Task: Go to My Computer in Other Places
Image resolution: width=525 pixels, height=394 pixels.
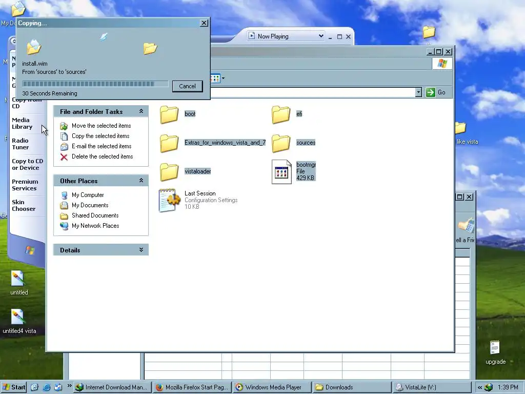Action: pos(88,195)
